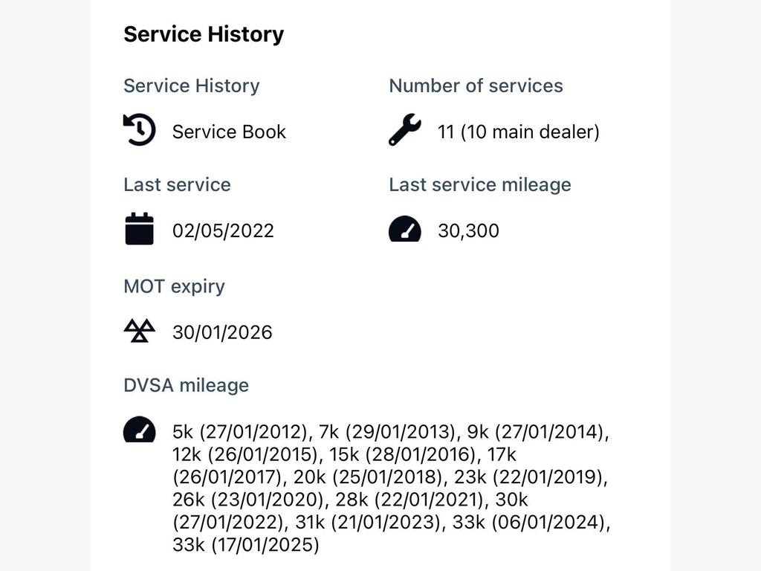The width and height of the screenshot is (761, 571).
Task: Click the Number of services label
Action: pyautogui.click(x=476, y=86)
